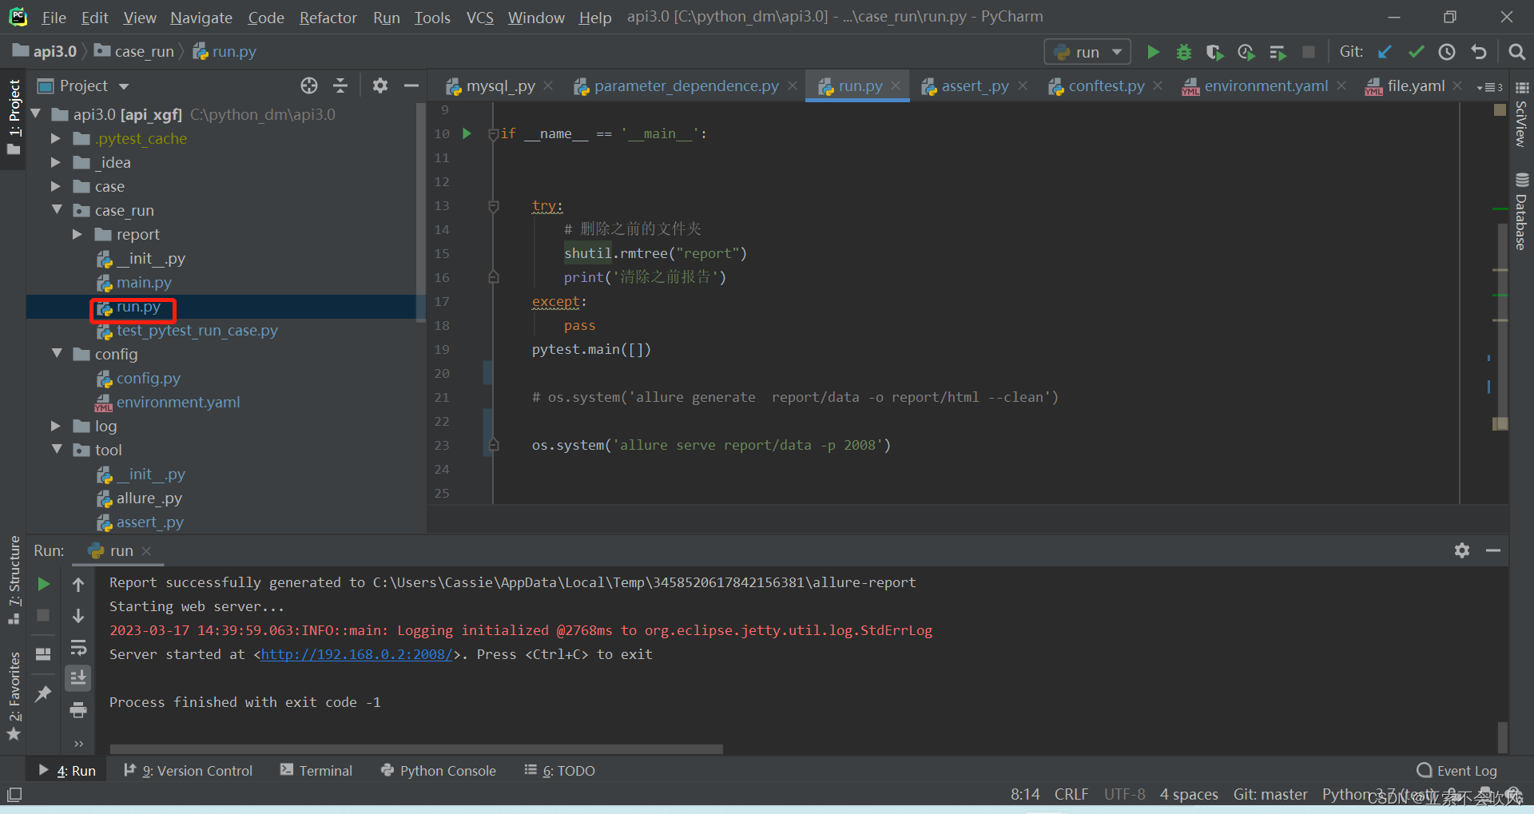The image size is (1534, 814).
Task: Expand the _idea folder
Action: tap(56, 162)
